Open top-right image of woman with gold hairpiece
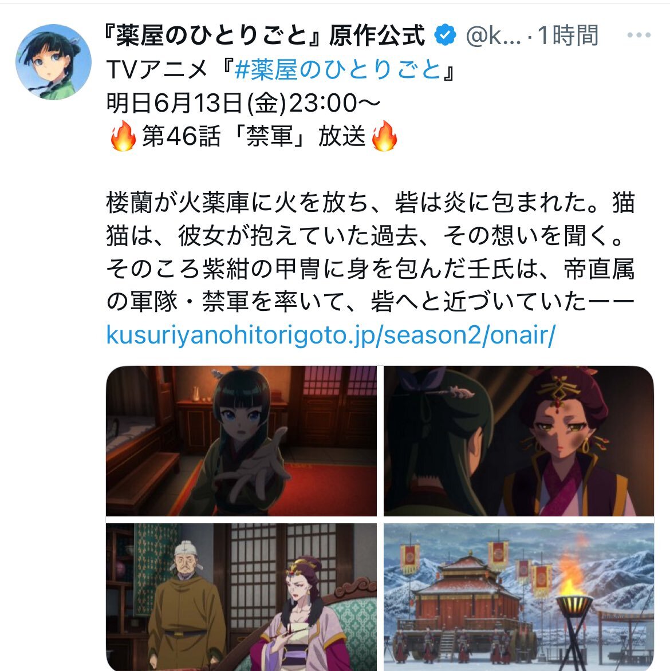The width and height of the screenshot is (670, 671). tap(519, 441)
